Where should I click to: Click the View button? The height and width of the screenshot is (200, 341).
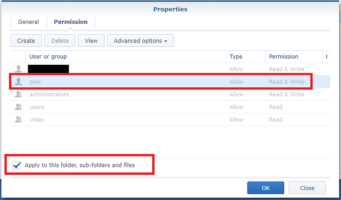91,41
